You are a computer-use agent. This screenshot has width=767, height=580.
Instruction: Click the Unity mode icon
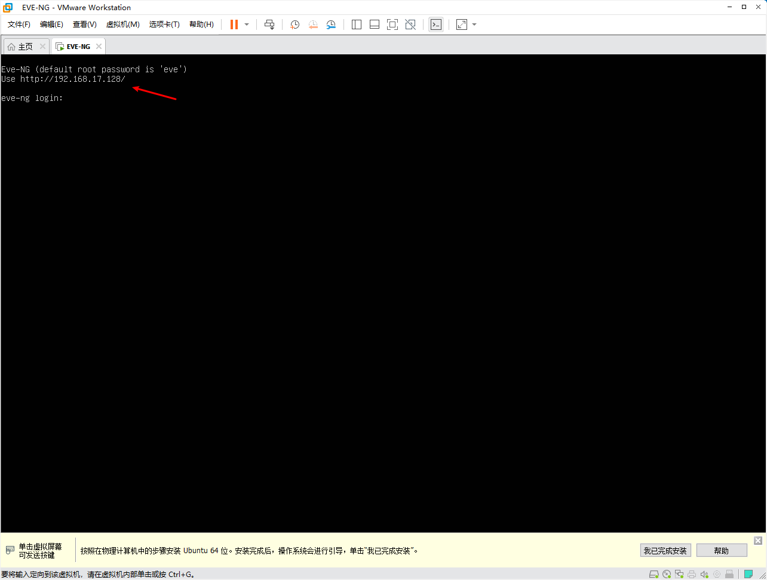click(x=410, y=24)
